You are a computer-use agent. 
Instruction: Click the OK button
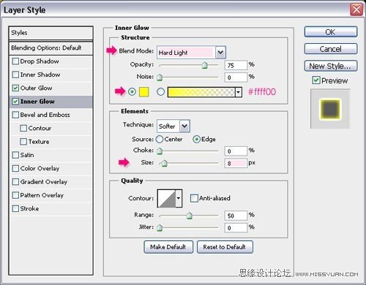331,32
